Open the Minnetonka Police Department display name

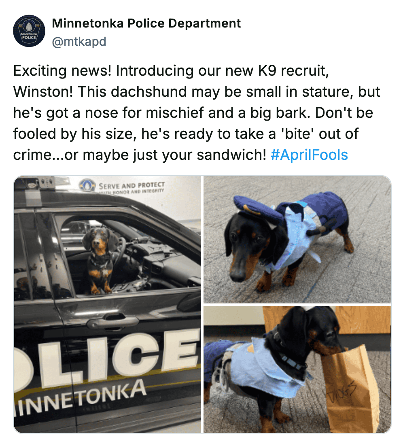coord(146,23)
